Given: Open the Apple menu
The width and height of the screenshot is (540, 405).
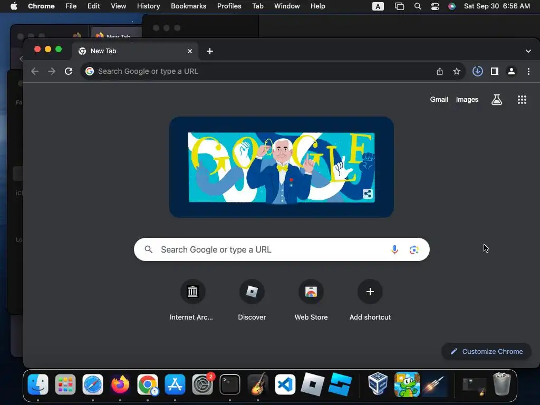Looking at the screenshot, I should click(x=14, y=6).
